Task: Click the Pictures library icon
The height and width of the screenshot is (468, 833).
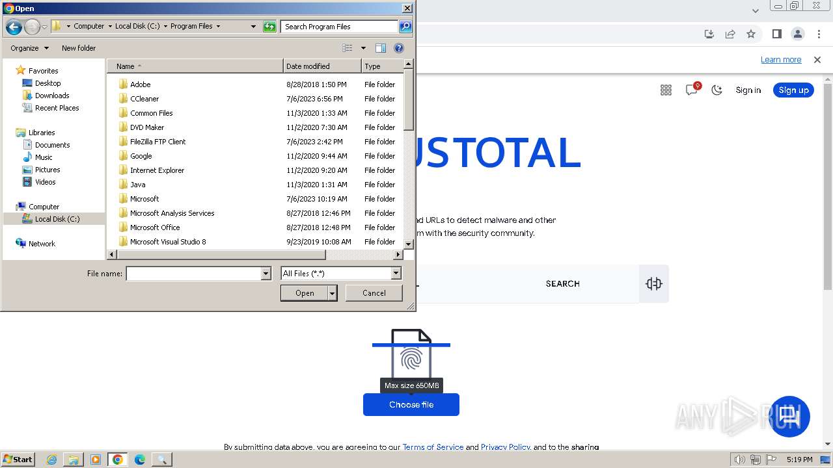Action: point(27,170)
